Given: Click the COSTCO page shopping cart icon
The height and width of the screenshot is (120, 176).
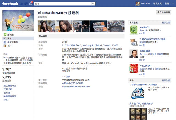Looking at the screenshot, I should point(134,42).
